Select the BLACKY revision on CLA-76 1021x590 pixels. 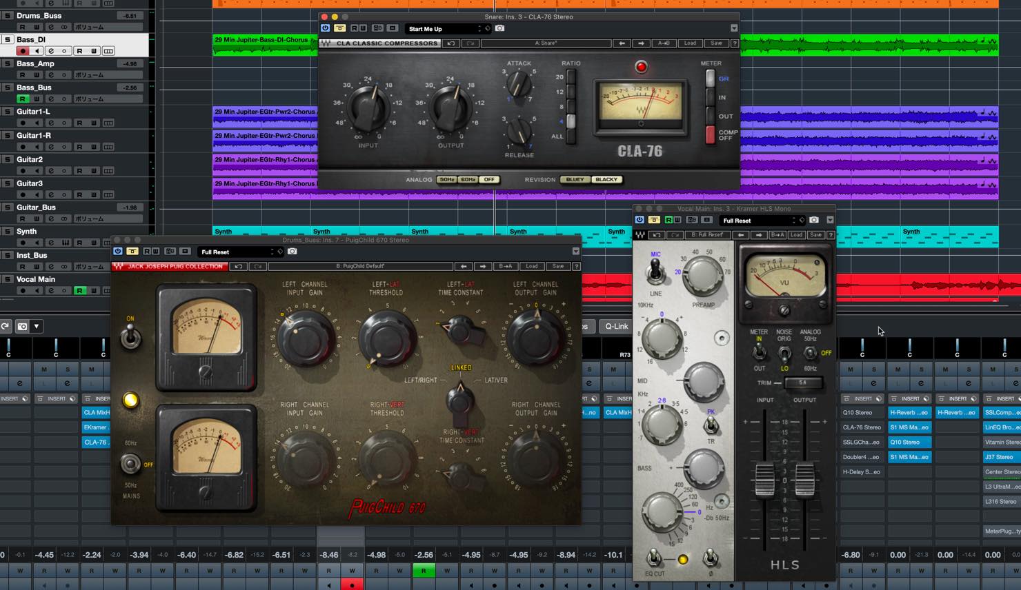606,180
